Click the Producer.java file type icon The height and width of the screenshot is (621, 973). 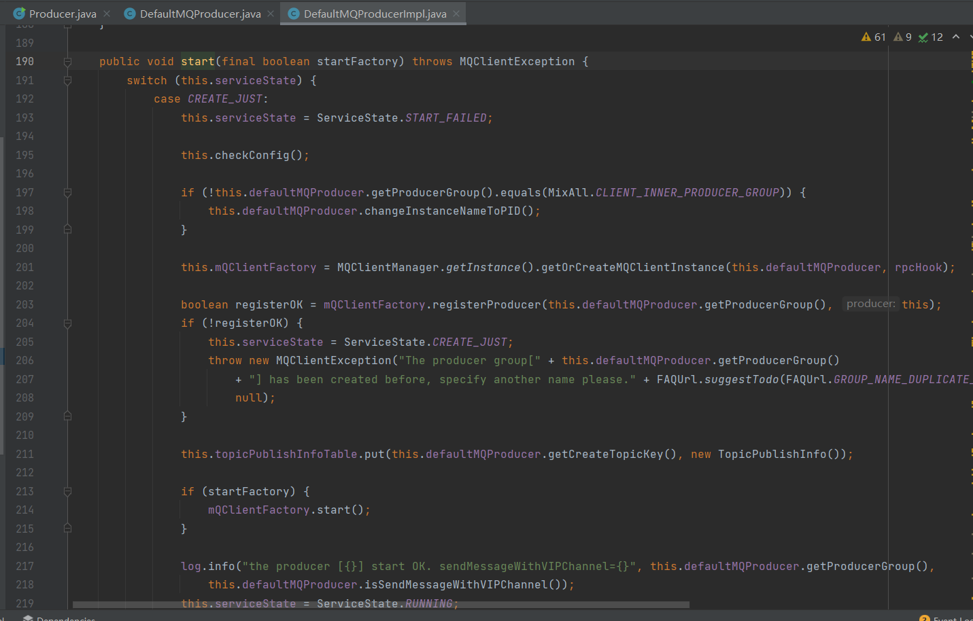tap(19, 14)
